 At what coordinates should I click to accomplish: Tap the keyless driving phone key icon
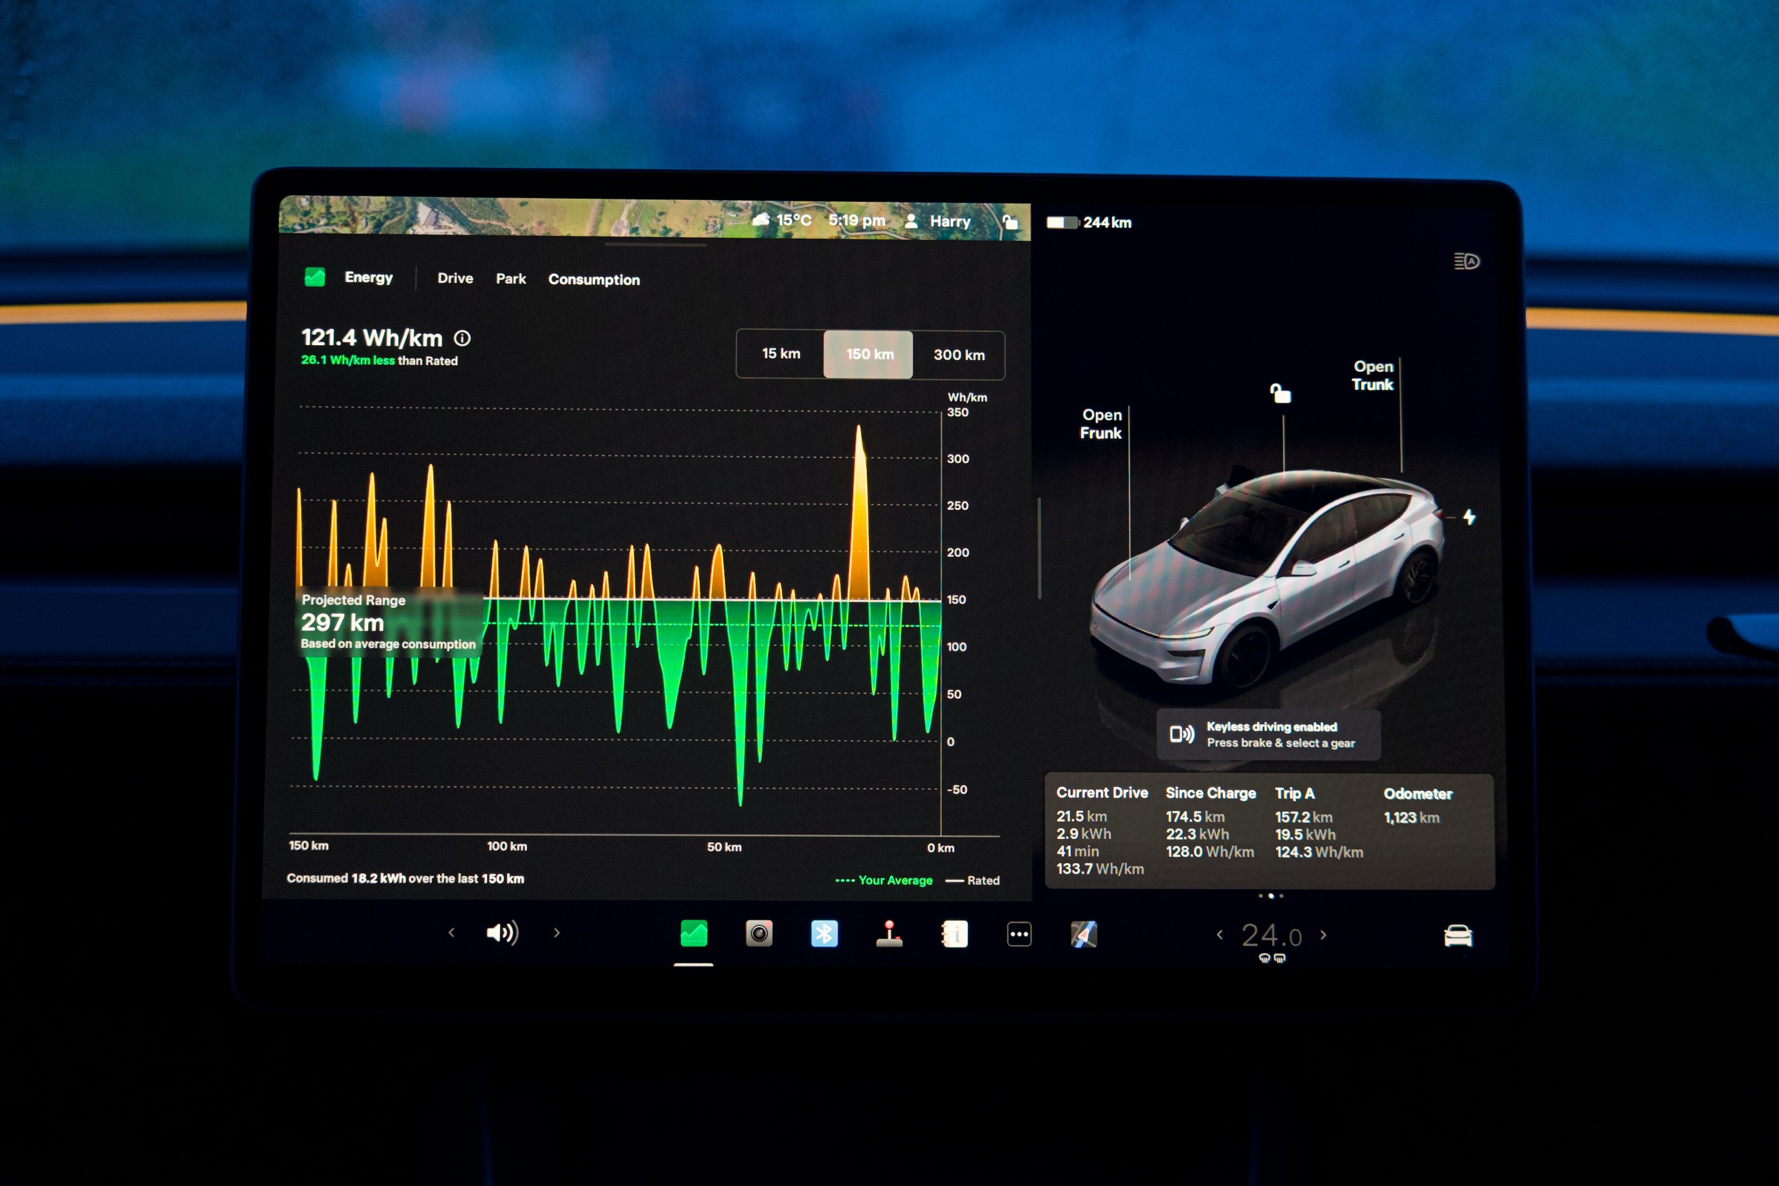[x=1181, y=734]
